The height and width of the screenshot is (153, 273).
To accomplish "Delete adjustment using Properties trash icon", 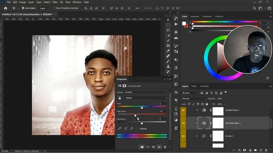I will click(165, 147).
